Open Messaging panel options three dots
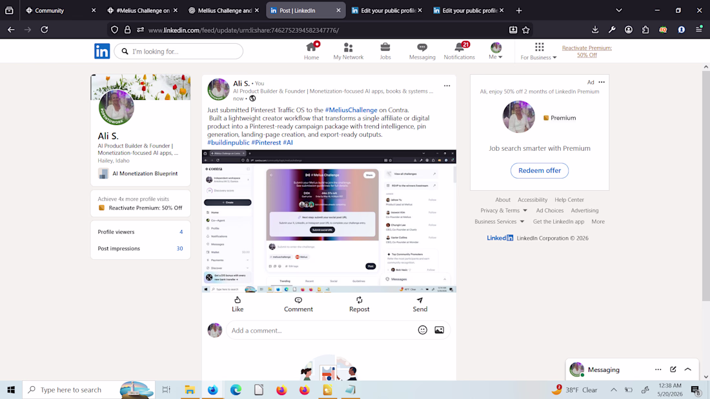 pos(658,369)
